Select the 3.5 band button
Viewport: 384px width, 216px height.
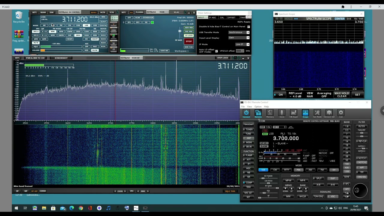click(347, 130)
